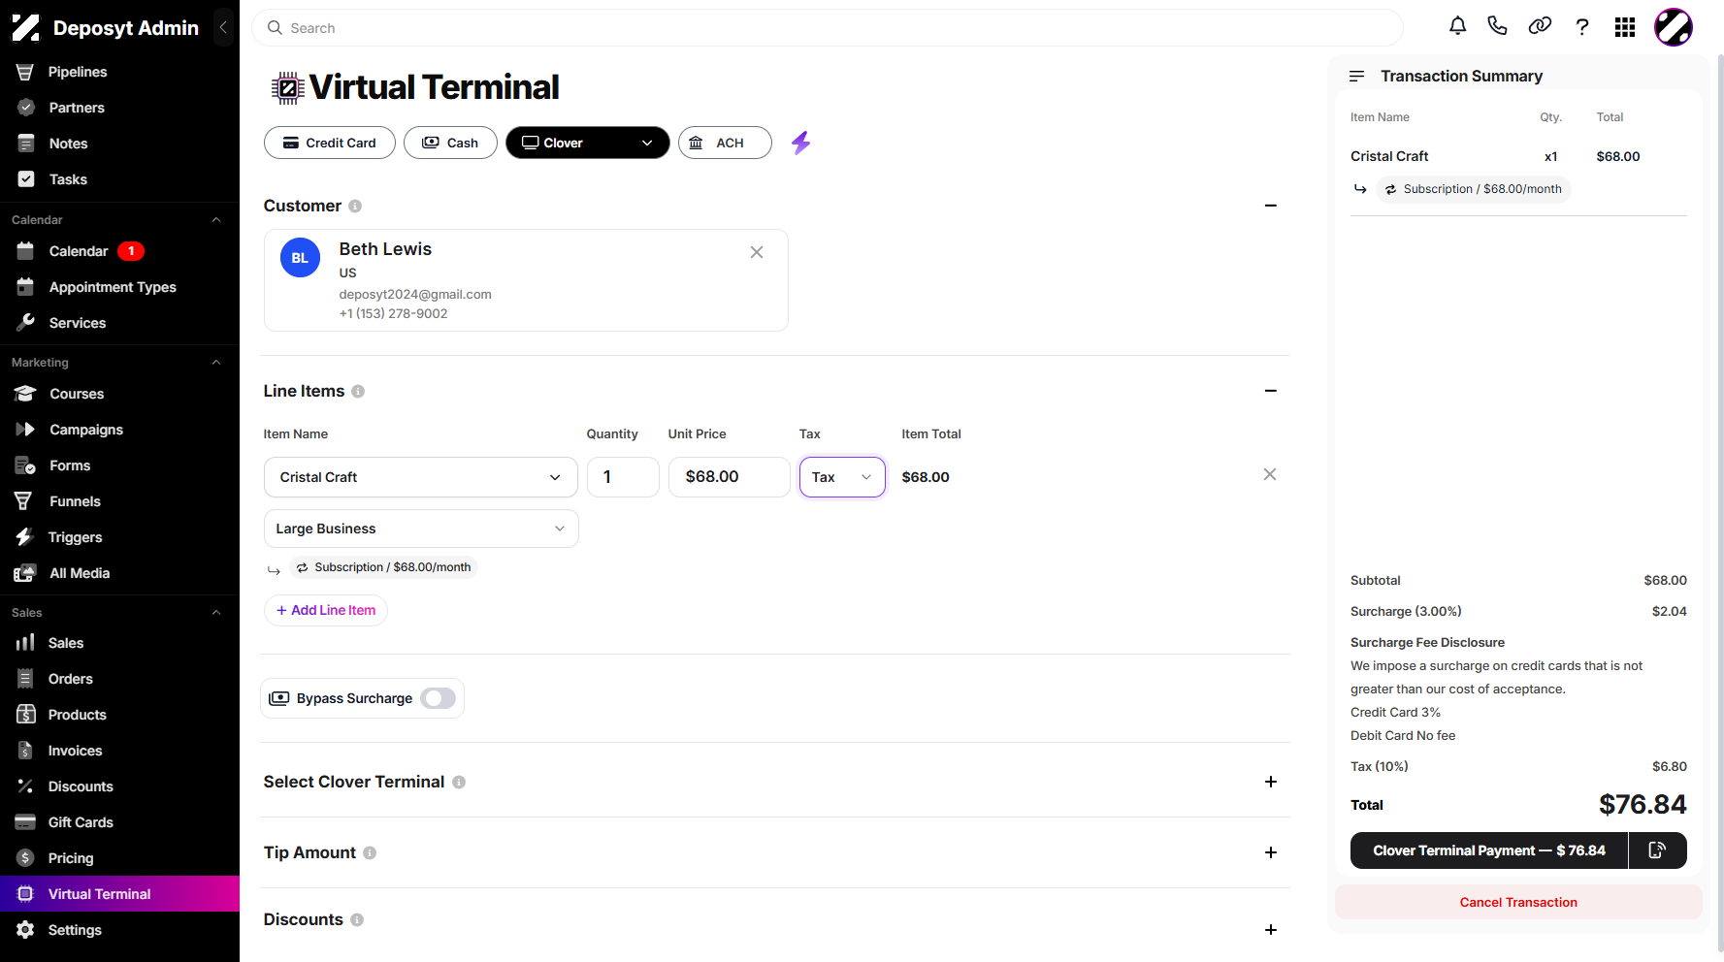Collapse the Calendar sidebar group
Image resolution: width=1724 pixels, height=962 pixels.
216,220
